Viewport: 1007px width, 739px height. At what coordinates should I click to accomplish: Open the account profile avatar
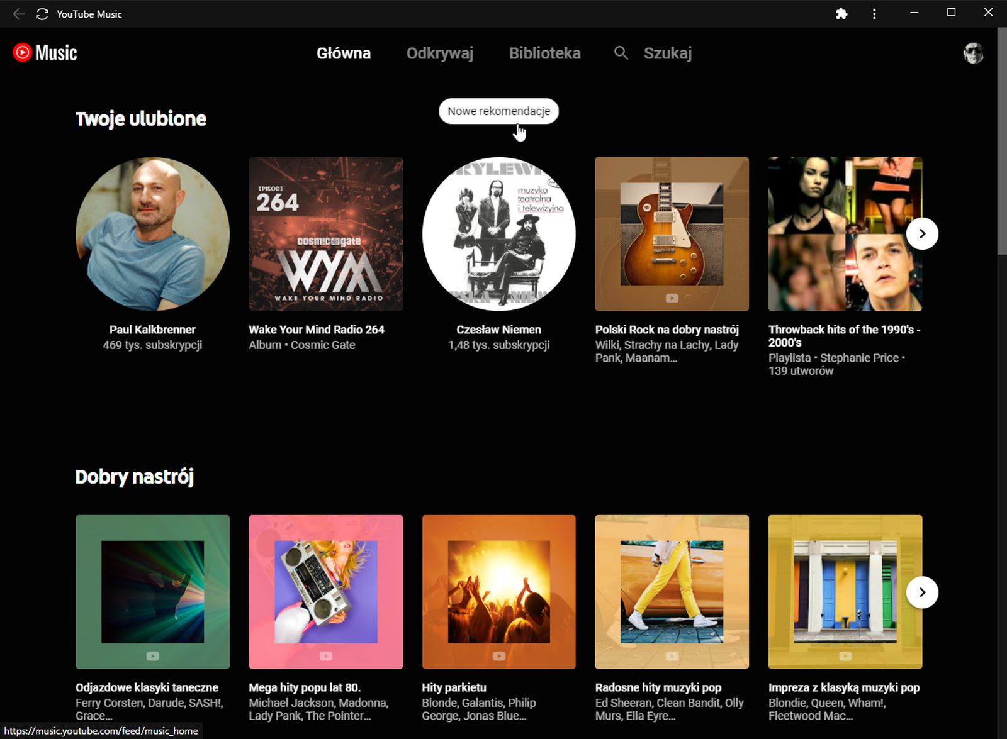click(x=974, y=53)
